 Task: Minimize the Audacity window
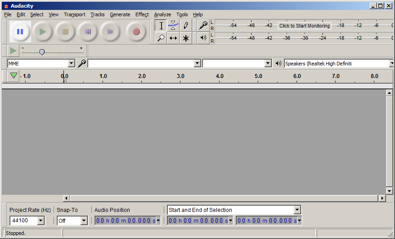[373, 6]
